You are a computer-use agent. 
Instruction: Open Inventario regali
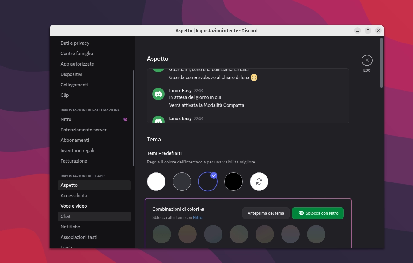coord(94,151)
